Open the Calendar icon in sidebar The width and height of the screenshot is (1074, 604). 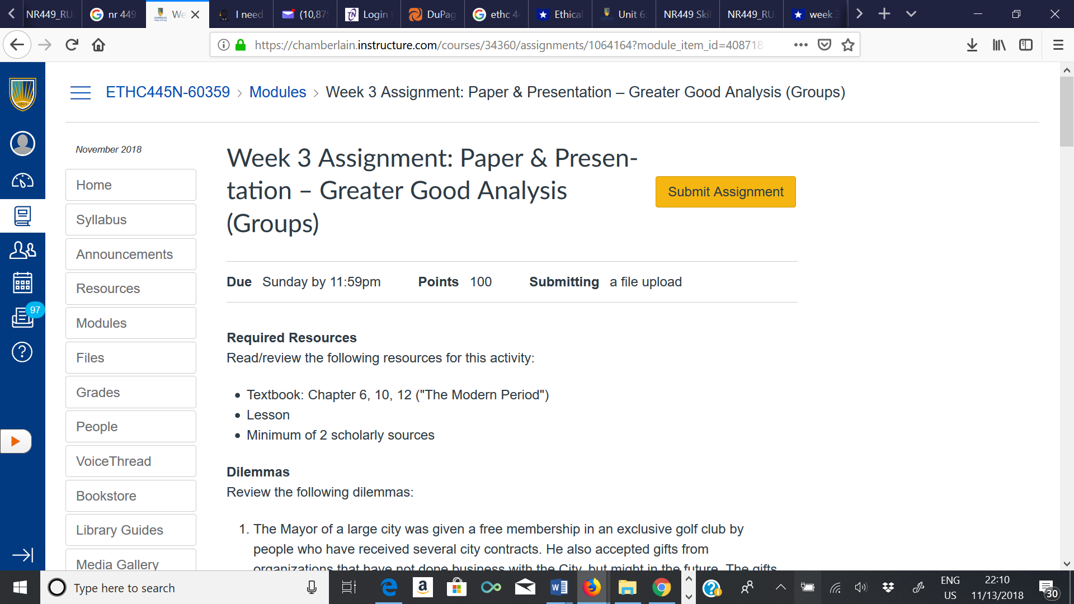22,283
